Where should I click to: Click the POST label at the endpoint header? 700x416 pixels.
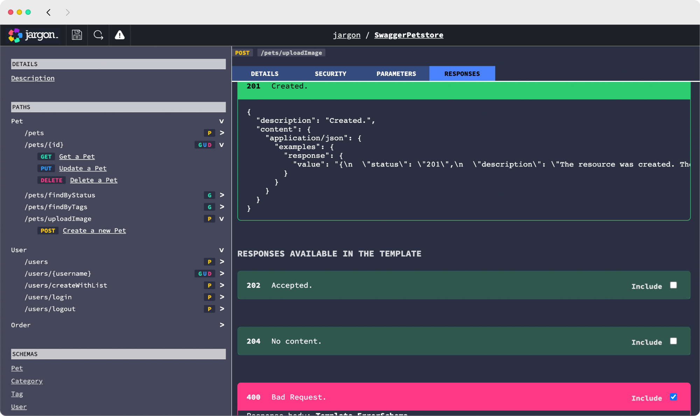tap(242, 53)
